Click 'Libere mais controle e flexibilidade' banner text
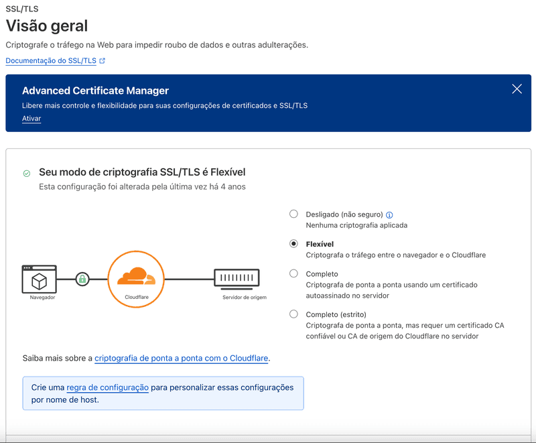The width and height of the screenshot is (536, 443). coord(165,106)
